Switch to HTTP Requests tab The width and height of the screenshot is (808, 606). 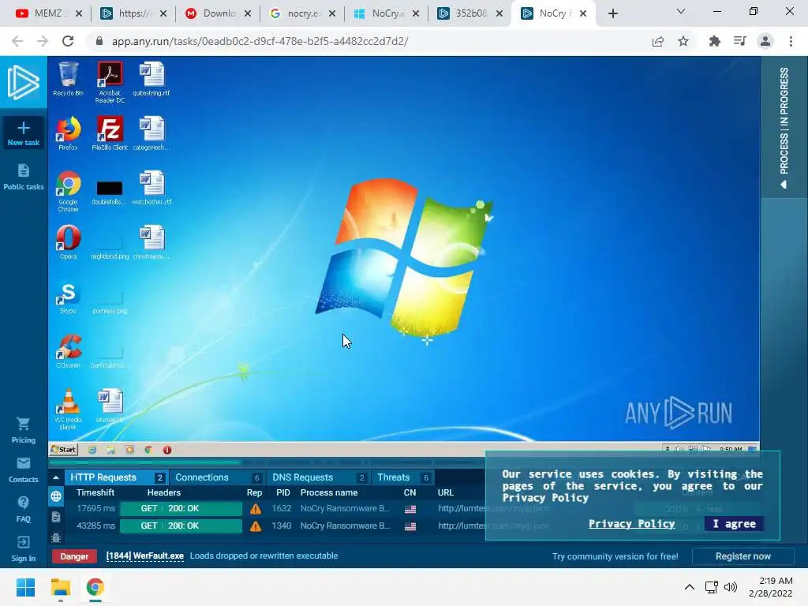pos(117,477)
